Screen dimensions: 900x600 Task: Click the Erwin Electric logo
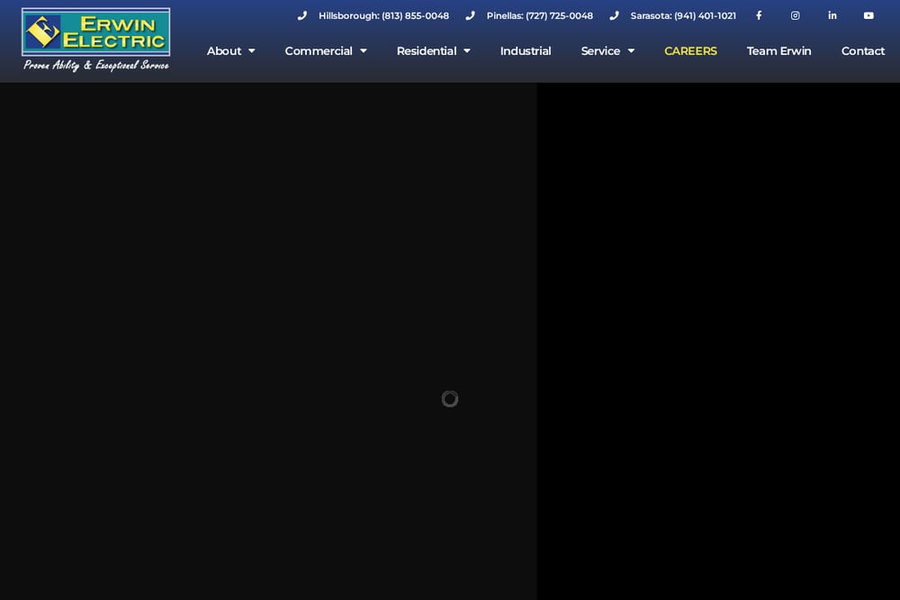[96, 40]
